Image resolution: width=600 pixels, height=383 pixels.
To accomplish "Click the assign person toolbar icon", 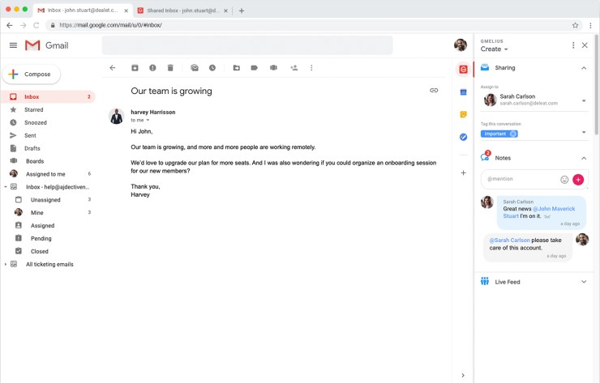I will point(294,68).
